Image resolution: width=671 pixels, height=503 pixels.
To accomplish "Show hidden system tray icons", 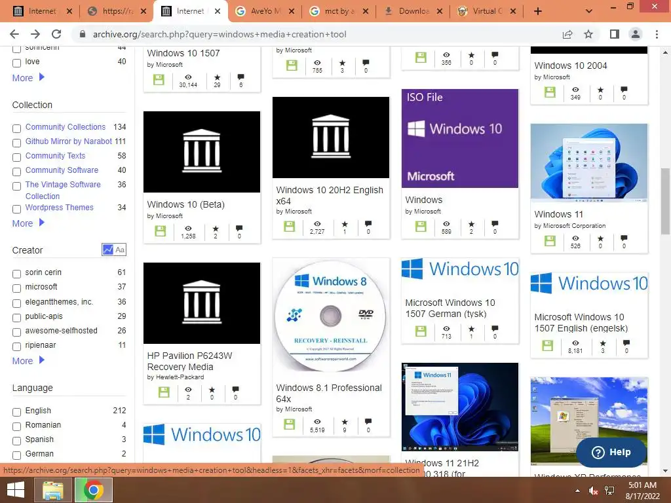I will click(x=577, y=491).
